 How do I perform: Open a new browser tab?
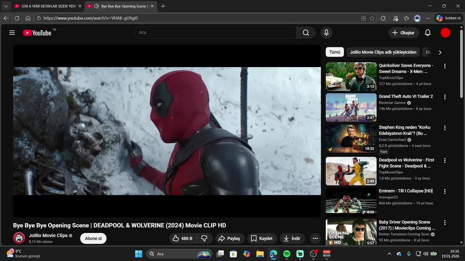pos(163,6)
